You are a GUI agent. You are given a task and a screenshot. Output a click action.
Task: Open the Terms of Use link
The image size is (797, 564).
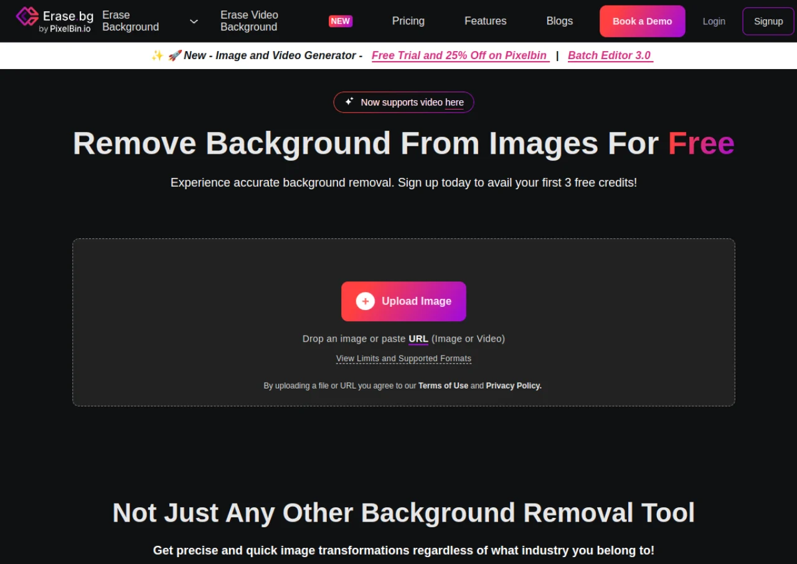443,386
